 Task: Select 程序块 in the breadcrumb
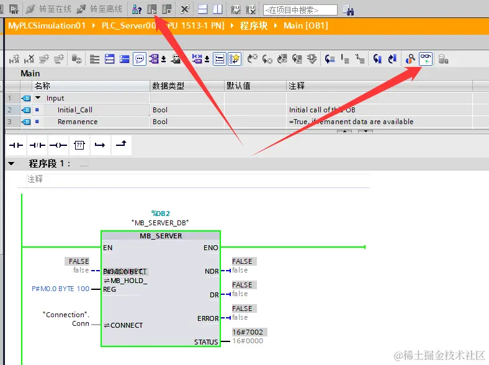coord(254,25)
